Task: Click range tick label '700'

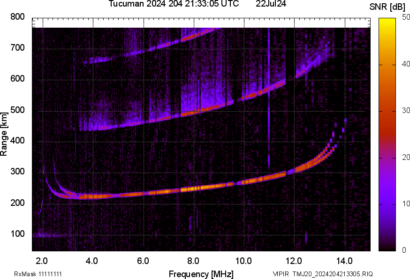Action: point(17,48)
